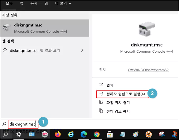
Task: Select 전체 경로 복사 action
Action: (118, 111)
